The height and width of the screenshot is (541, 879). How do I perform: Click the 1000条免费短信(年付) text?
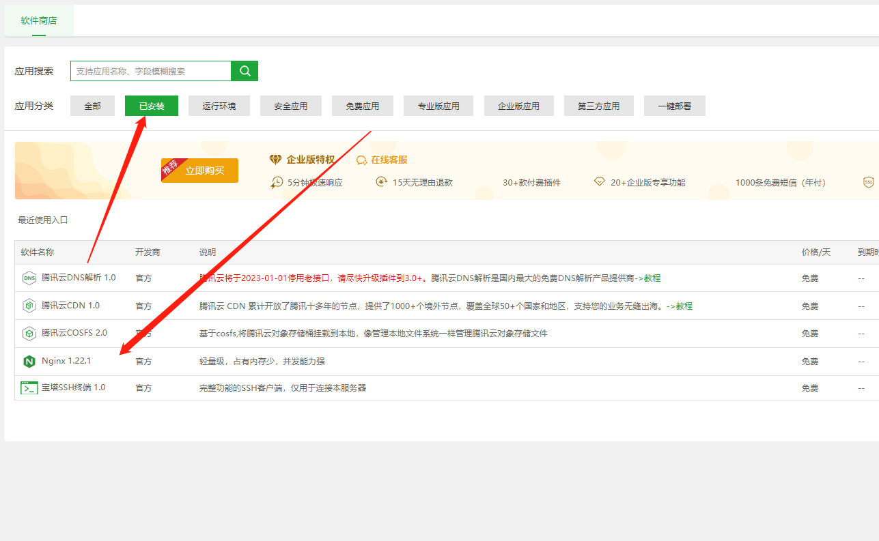coord(781,183)
